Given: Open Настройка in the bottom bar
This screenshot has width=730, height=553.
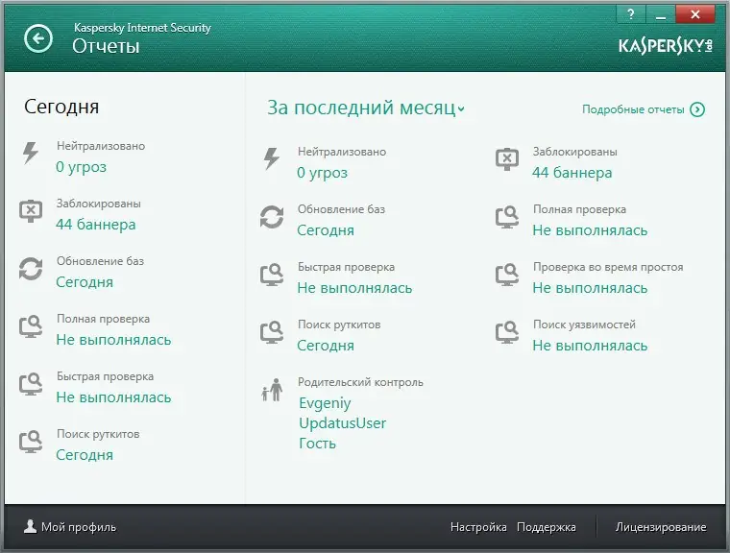Looking at the screenshot, I should (x=478, y=527).
